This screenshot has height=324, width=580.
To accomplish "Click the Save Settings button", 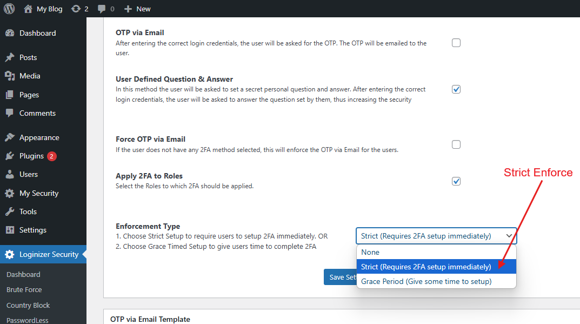I will (x=342, y=276).
